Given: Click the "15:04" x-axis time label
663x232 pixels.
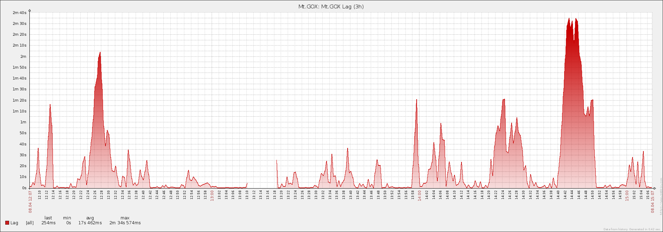Looking at the screenshot, I should coord(641,195).
